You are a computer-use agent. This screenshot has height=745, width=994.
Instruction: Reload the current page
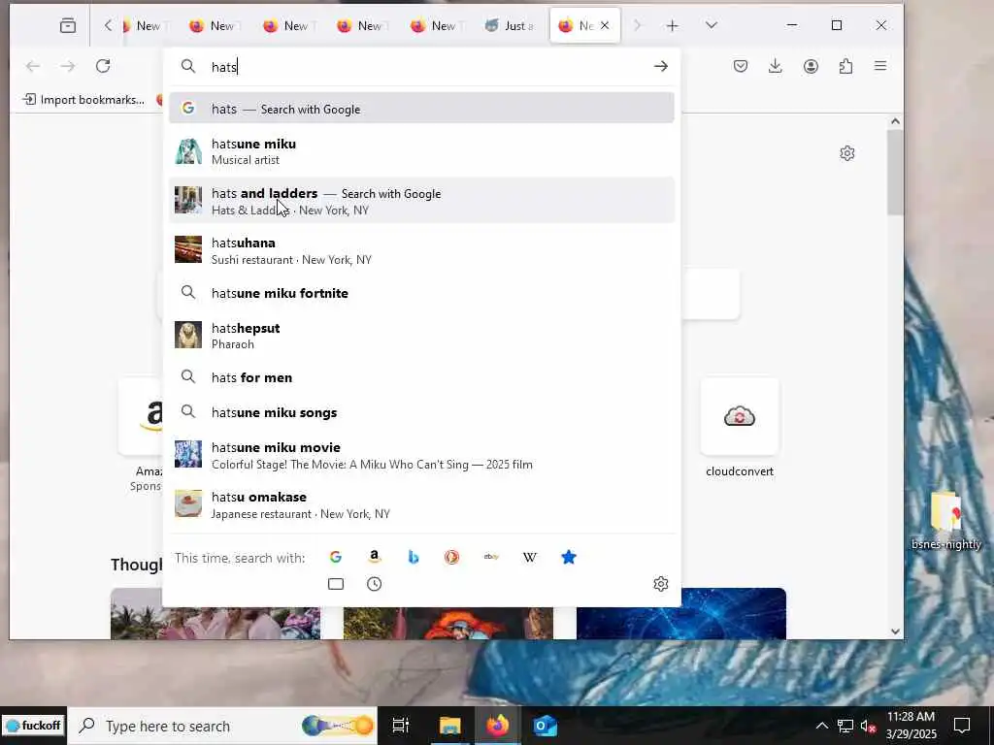pos(103,66)
